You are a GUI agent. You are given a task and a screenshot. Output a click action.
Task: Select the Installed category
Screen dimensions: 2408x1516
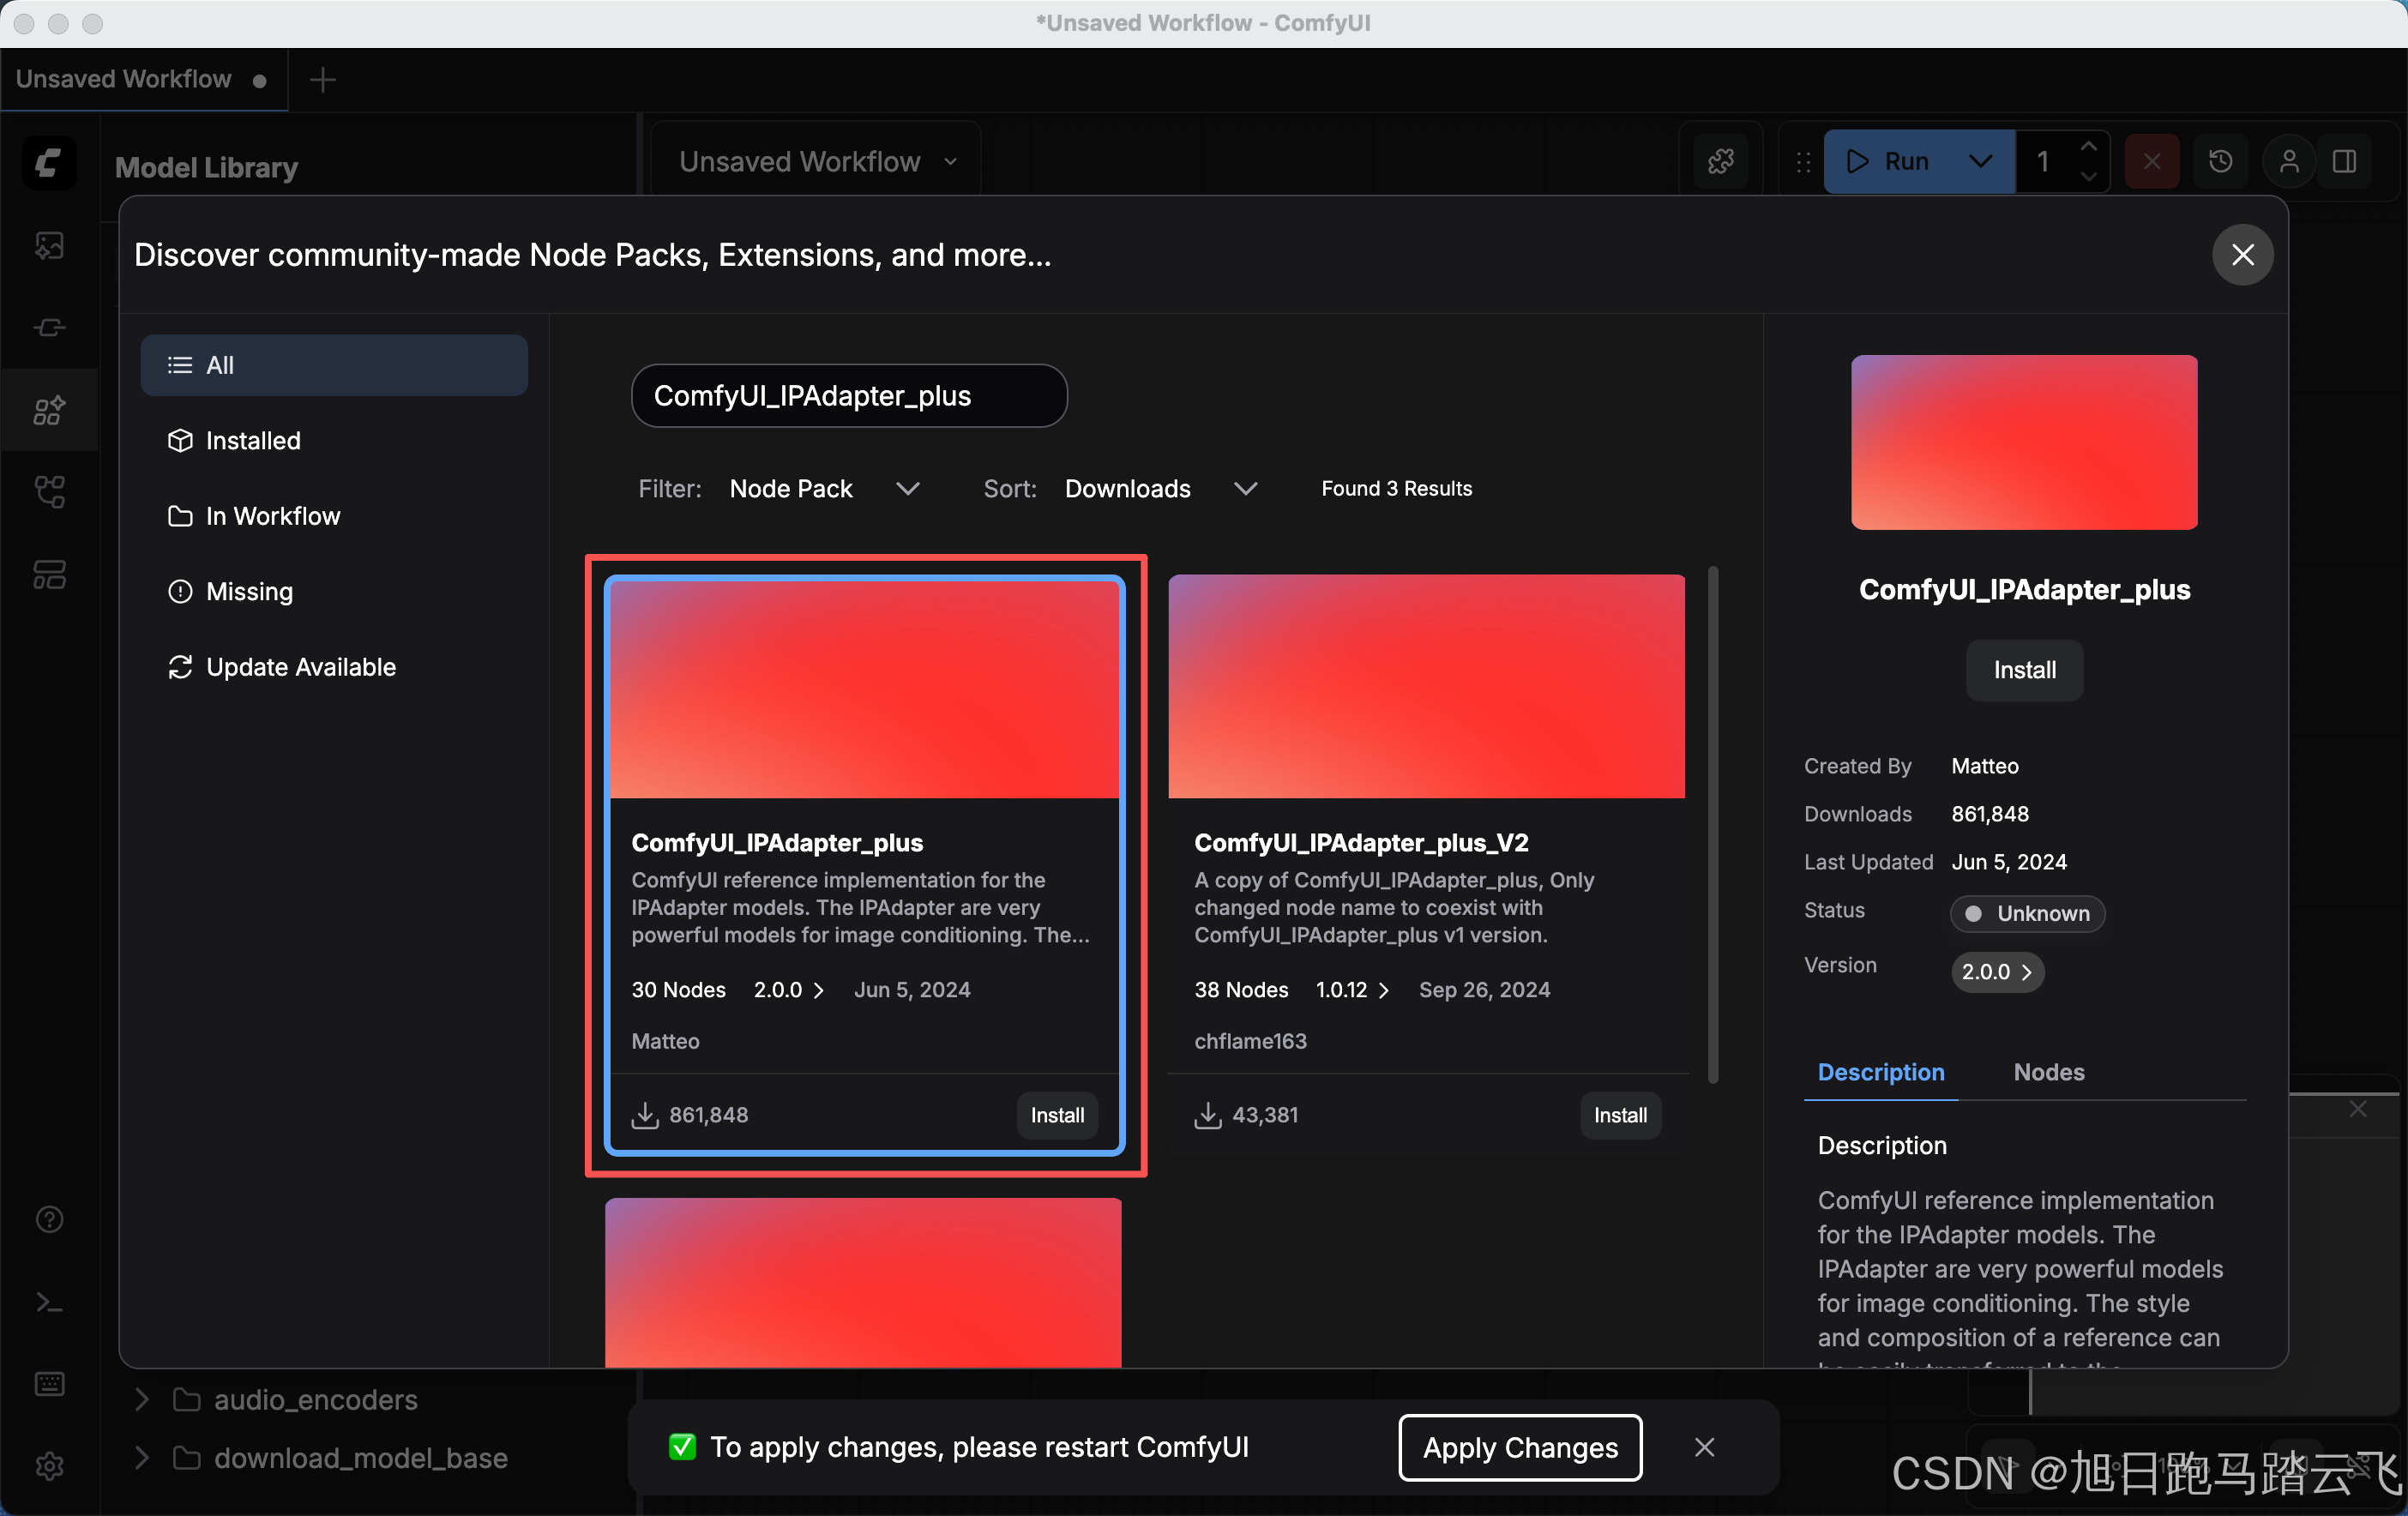[x=252, y=440]
